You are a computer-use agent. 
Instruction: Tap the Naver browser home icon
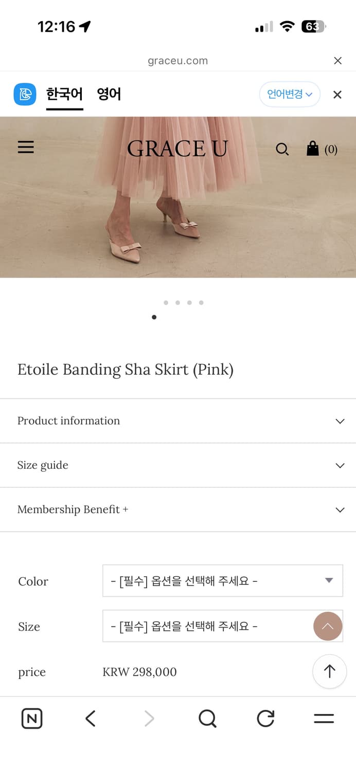click(31, 718)
